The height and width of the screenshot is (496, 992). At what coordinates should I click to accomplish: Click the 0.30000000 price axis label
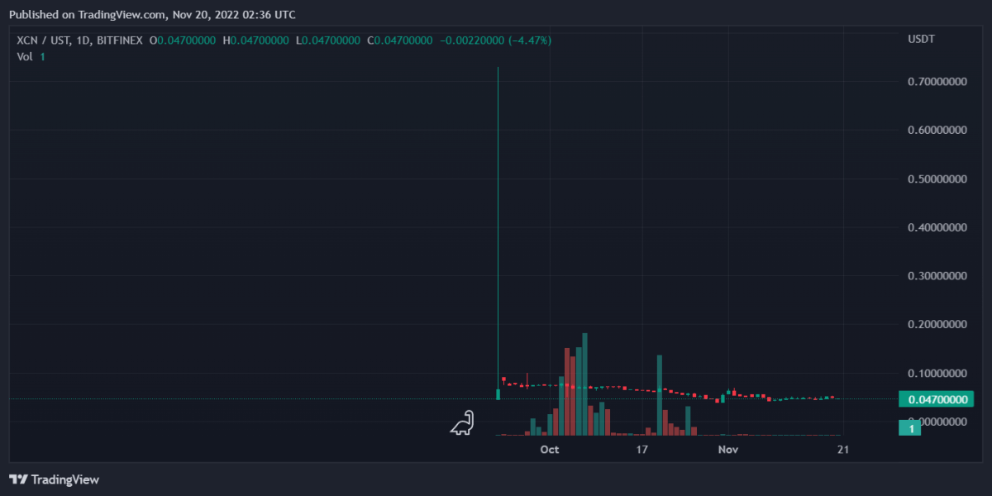(x=937, y=276)
